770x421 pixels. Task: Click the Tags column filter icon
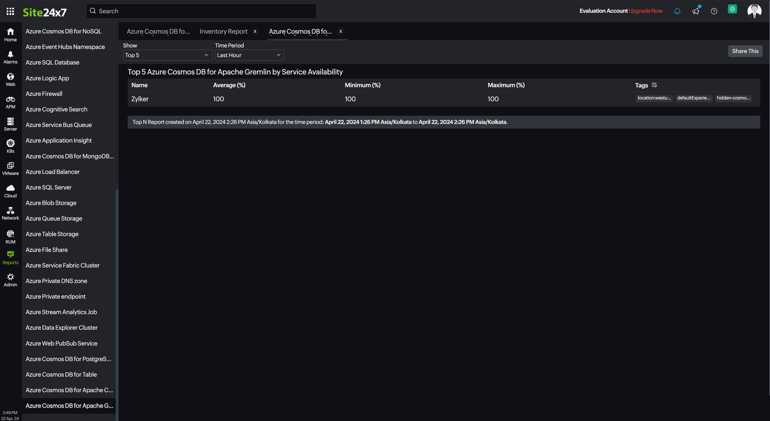click(654, 85)
